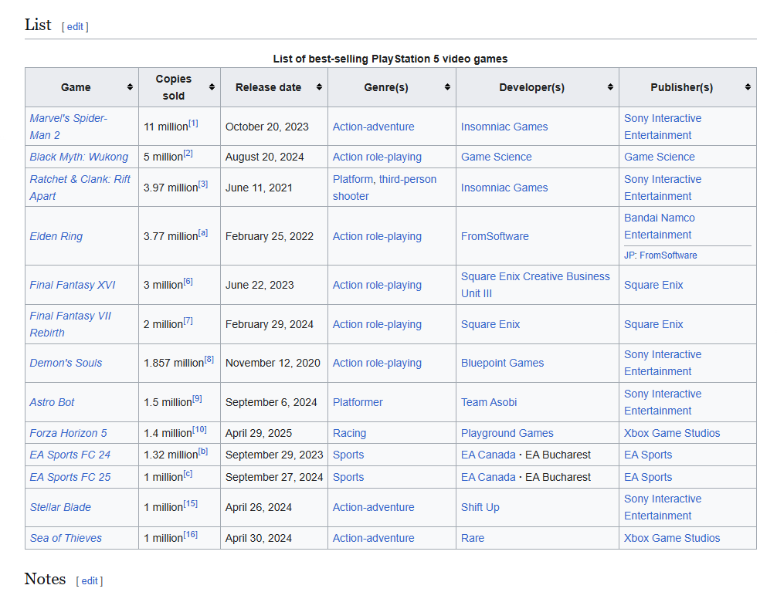Follow note [b] next to 1.32 million
This screenshot has height=592, width=777.
coord(203,452)
